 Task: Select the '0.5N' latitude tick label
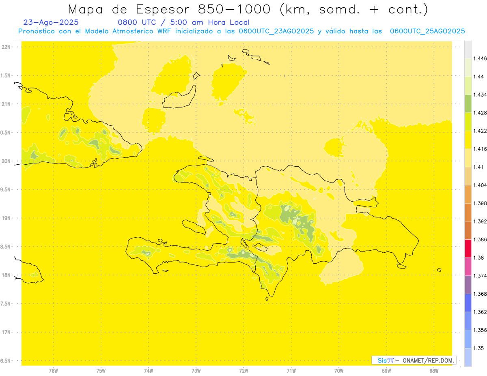pyautogui.click(x=6, y=133)
